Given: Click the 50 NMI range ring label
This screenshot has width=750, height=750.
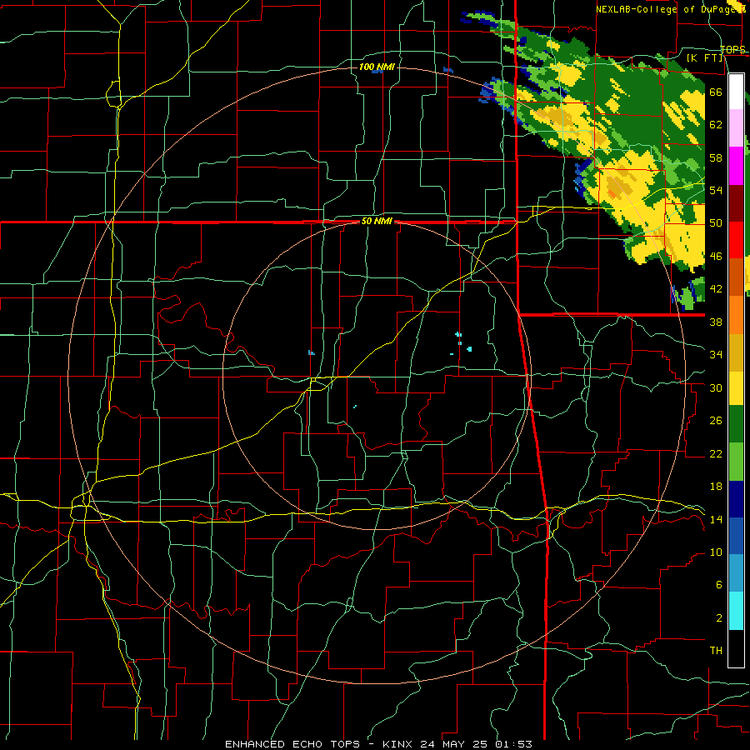Looking at the screenshot, I should click(x=377, y=221).
